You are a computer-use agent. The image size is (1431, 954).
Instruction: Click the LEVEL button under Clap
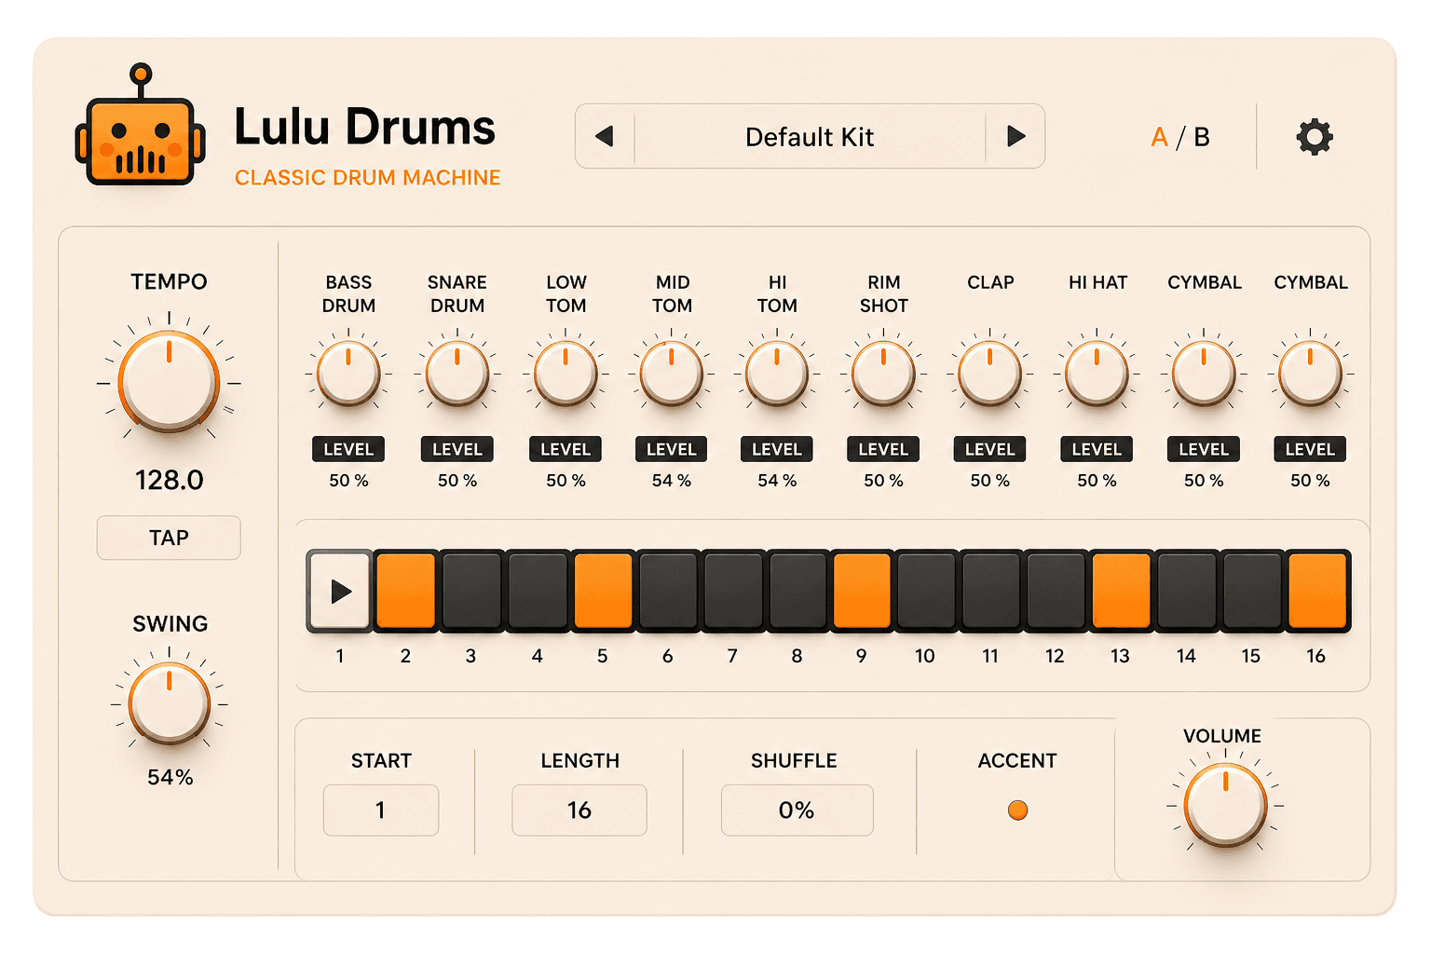(x=990, y=449)
